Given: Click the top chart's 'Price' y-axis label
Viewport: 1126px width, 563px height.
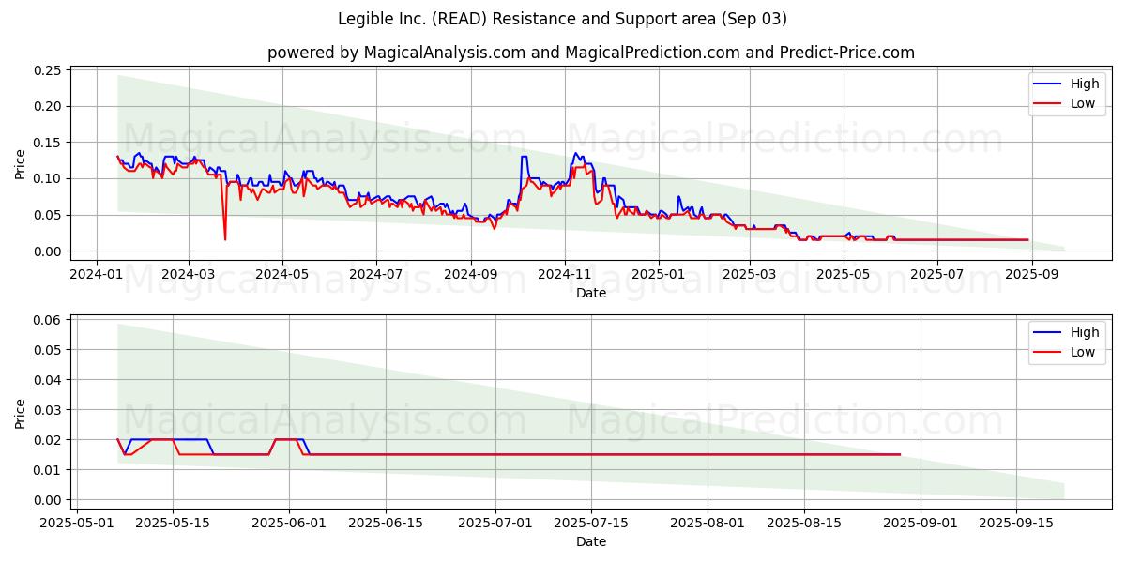Looking at the screenshot, I should pyautogui.click(x=21, y=161).
